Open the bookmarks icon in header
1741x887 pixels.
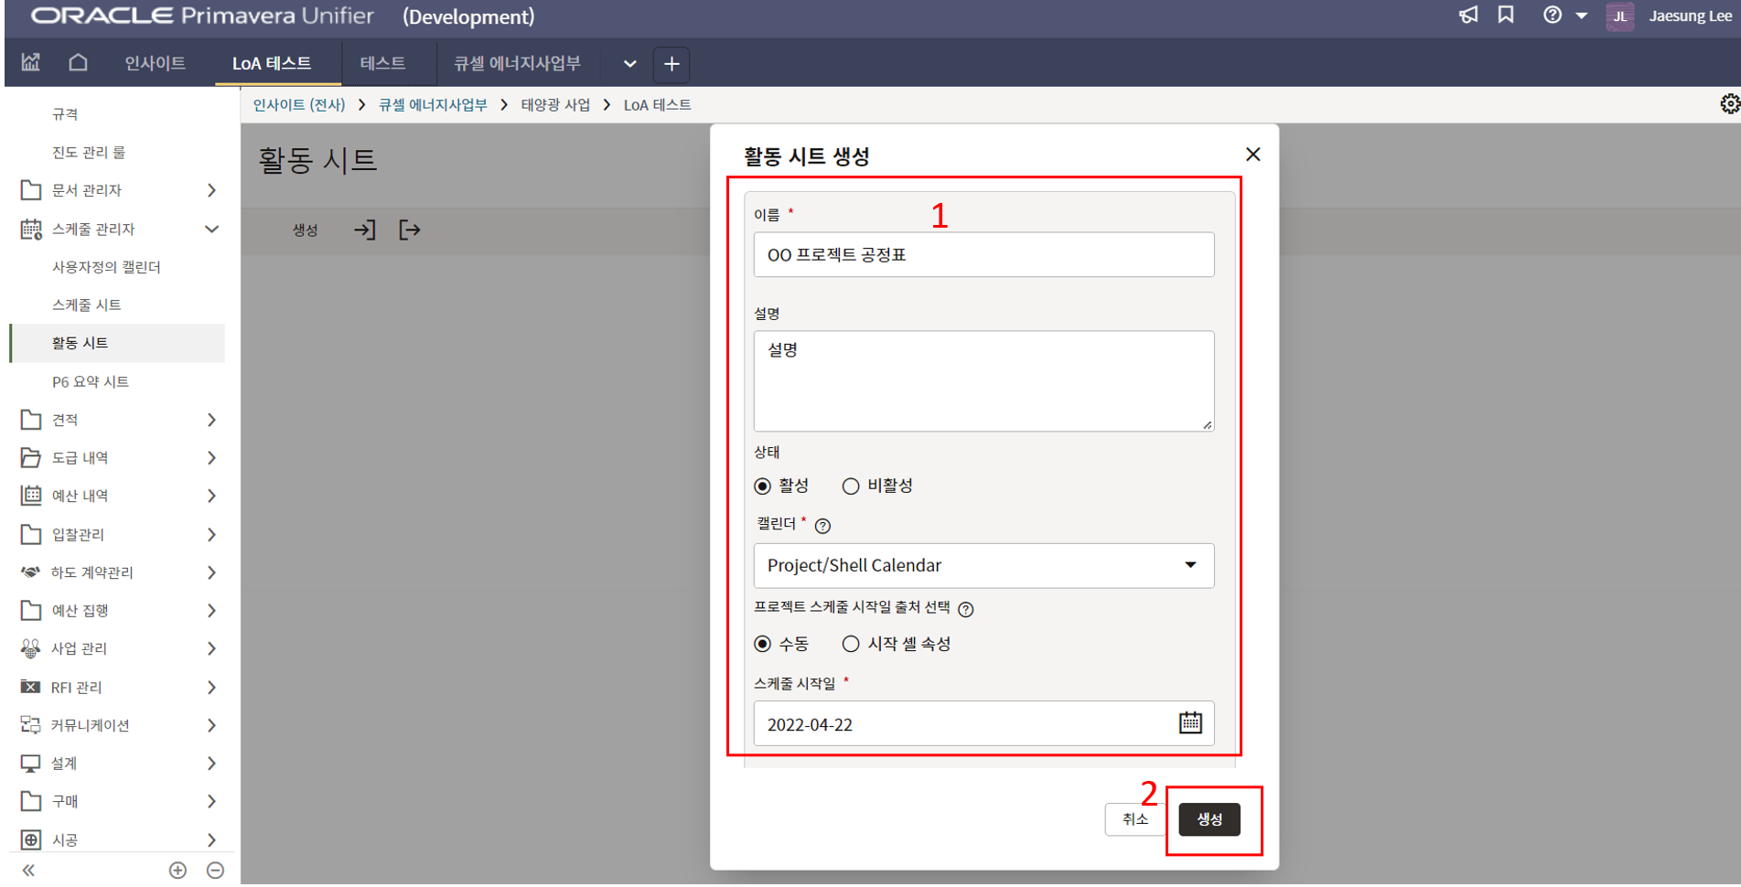(1506, 16)
